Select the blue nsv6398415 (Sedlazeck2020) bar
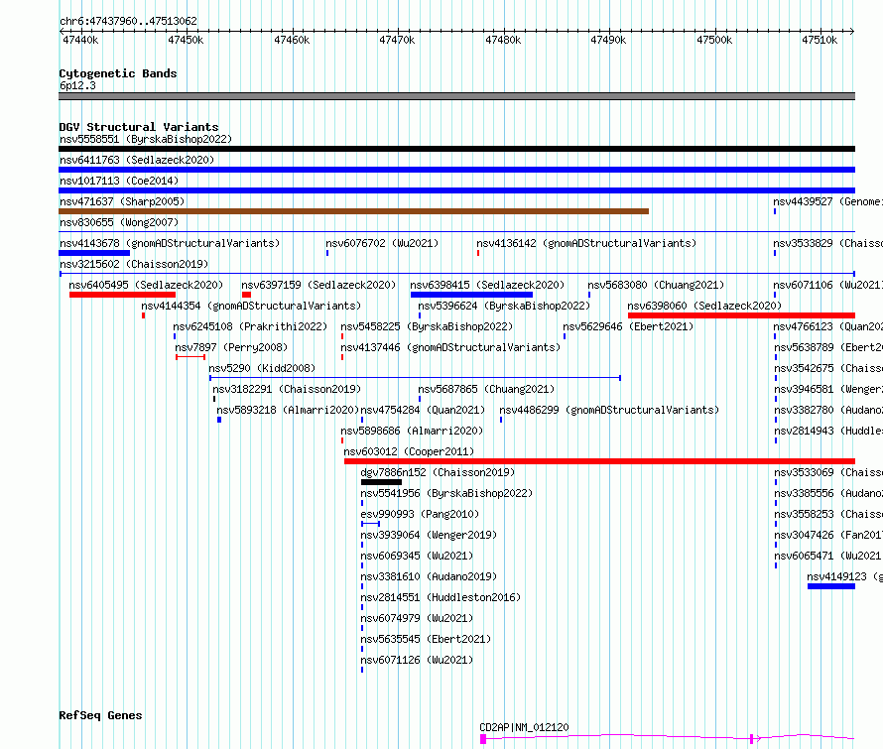883x749 pixels. click(x=471, y=295)
